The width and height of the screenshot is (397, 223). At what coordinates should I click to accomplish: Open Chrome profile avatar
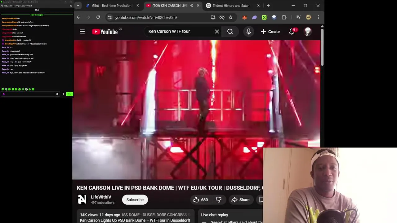pyautogui.click(x=309, y=17)
